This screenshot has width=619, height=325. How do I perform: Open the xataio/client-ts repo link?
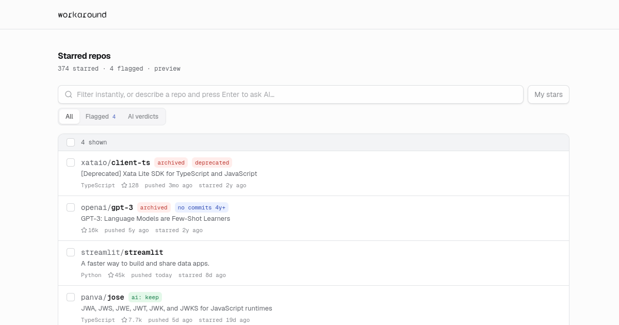click(x=116, y=163)
